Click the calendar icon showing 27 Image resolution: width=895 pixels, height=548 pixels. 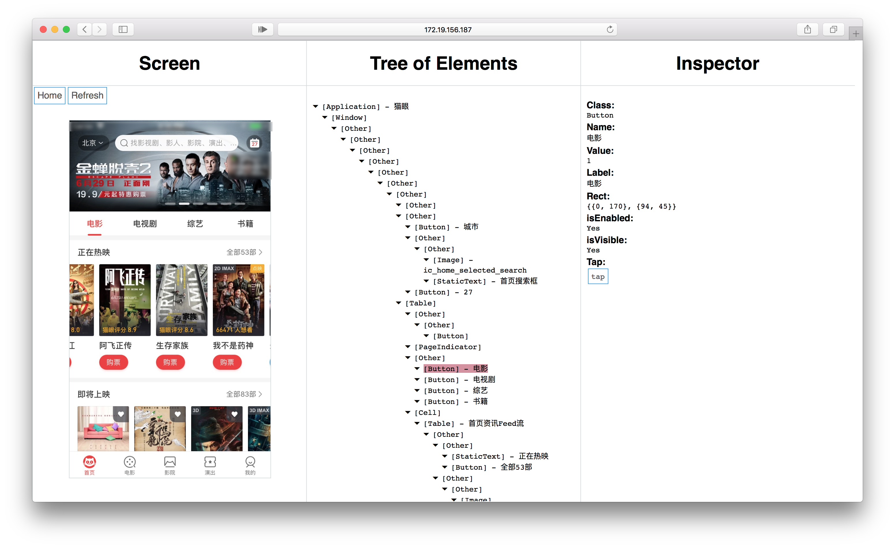255,143
